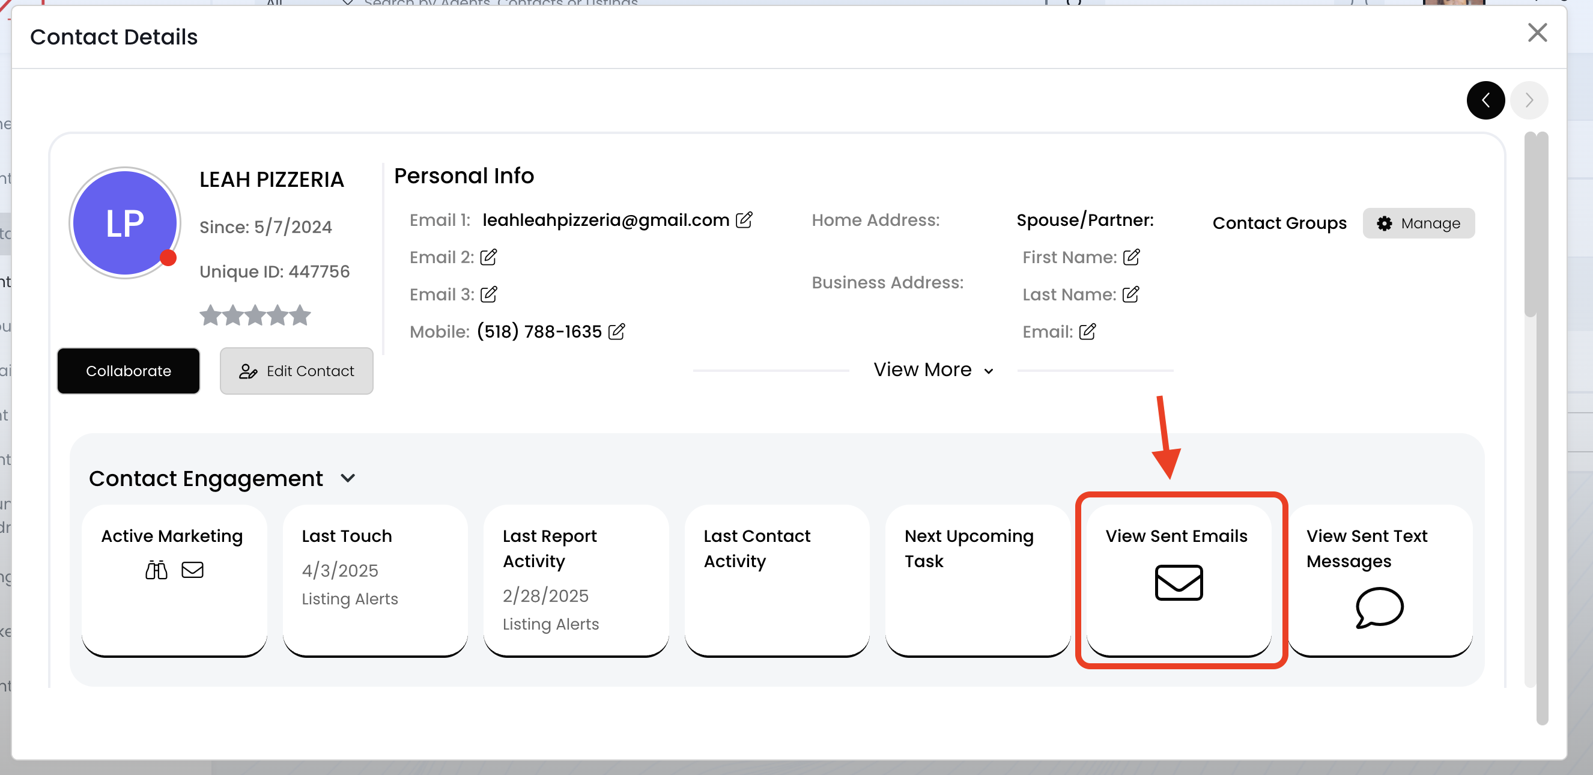
Task: Click the Spouse First Name edit icon
Action: 1131,257
